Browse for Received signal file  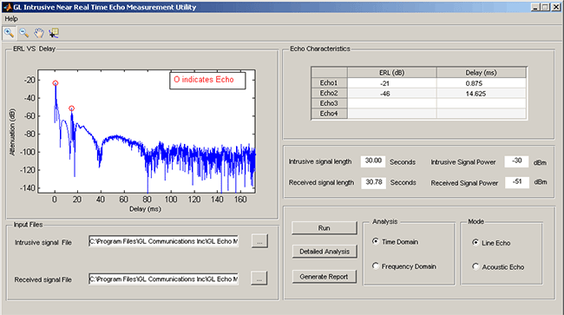pos(259,279)
